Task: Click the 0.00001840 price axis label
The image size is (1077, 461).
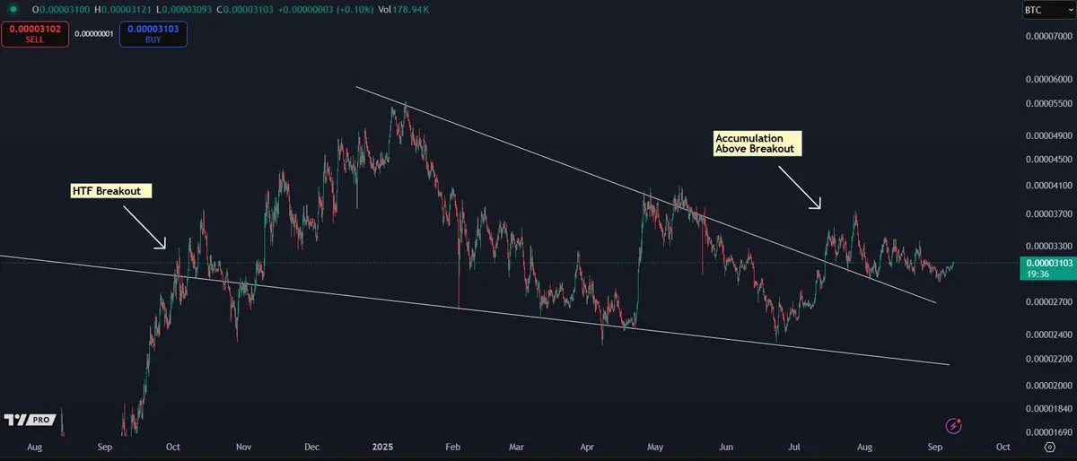Action: [x=1049, y=408]
